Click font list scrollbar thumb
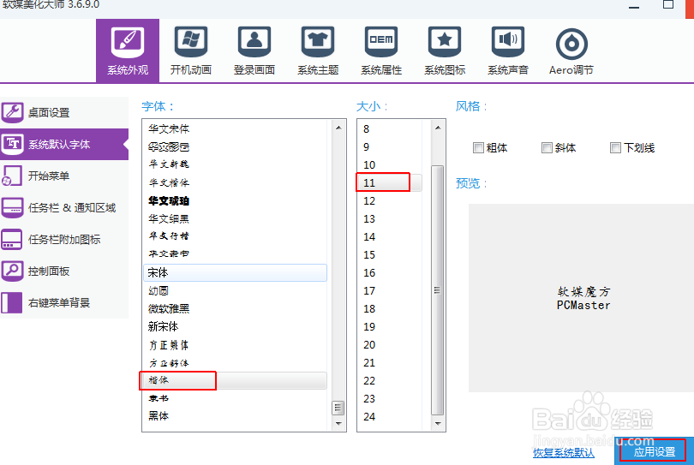This screenshot has width=694, height=465. 338,408
